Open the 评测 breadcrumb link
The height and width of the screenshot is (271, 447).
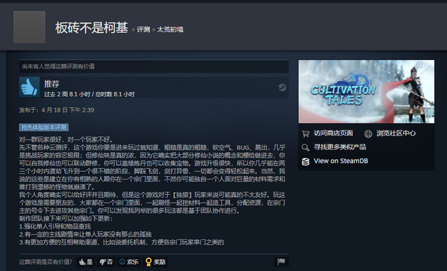[143, 29]
